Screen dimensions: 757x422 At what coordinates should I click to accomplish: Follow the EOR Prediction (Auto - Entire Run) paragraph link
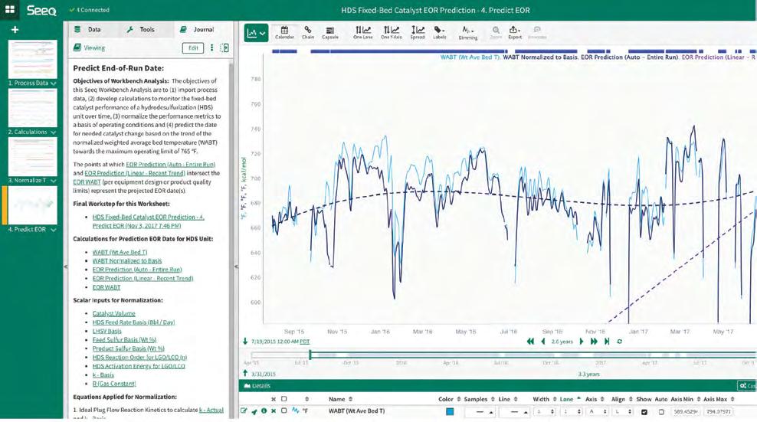click(x=170, y=164)
